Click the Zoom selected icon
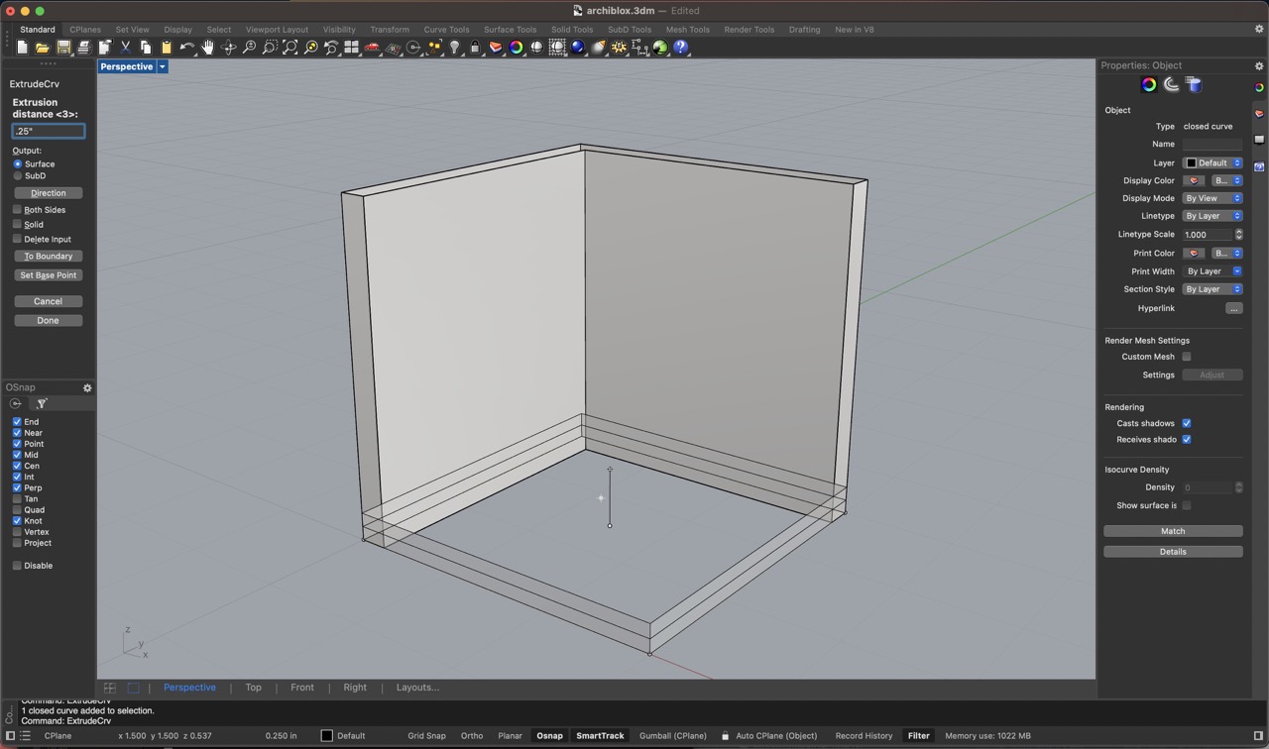 (311, 48)
